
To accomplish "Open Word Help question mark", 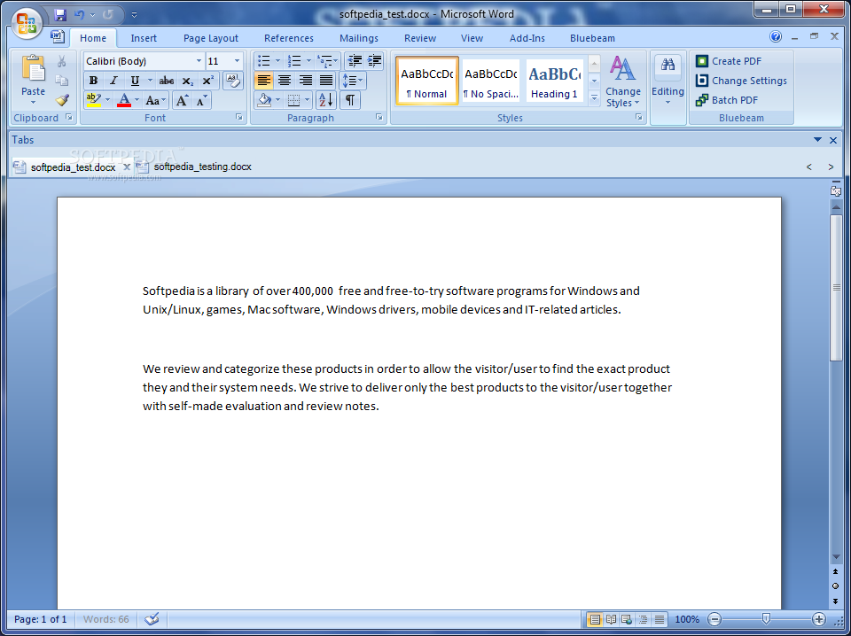I will pos(776,37).
